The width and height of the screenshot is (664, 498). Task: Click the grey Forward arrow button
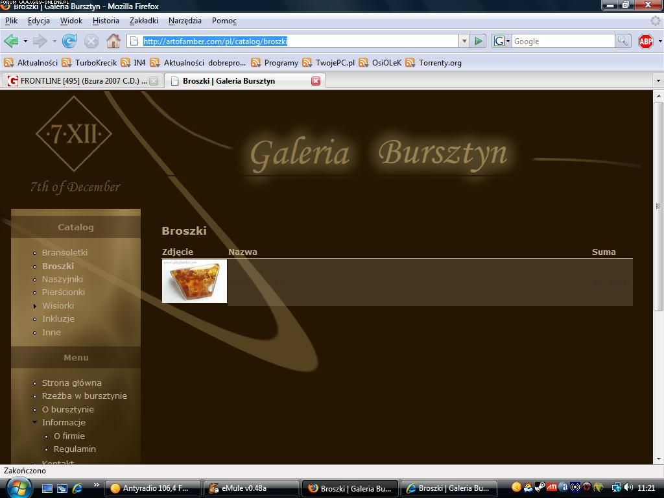click(40, 41)
